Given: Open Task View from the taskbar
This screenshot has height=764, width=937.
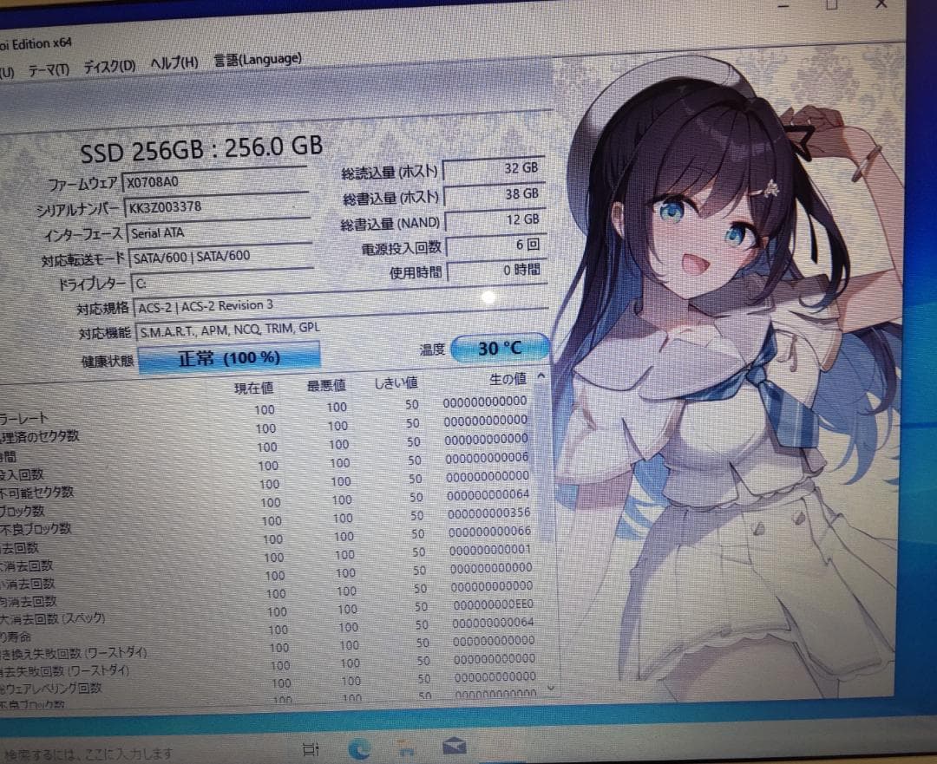Looking at the screenshot, I should [x=312, y=748].
